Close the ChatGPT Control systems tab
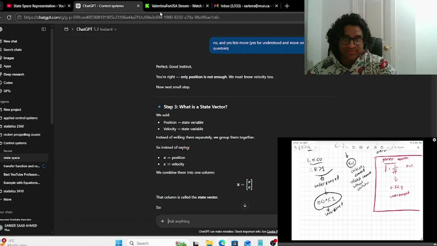The image size is (437, 246). click(138, 6)
